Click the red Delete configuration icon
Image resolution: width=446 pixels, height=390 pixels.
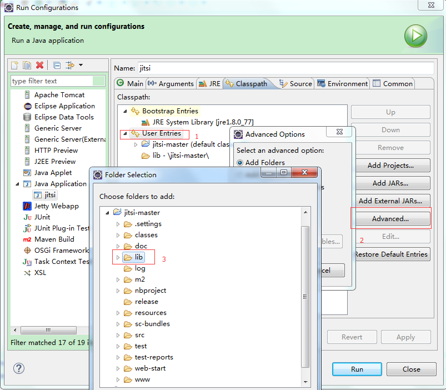40,65
